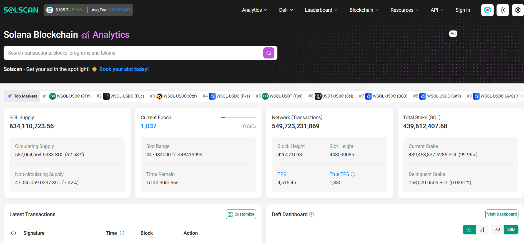Click the Time Remain value 1d 4h 30m 56s
Screen dimensions: 524x243
point(162,183)
